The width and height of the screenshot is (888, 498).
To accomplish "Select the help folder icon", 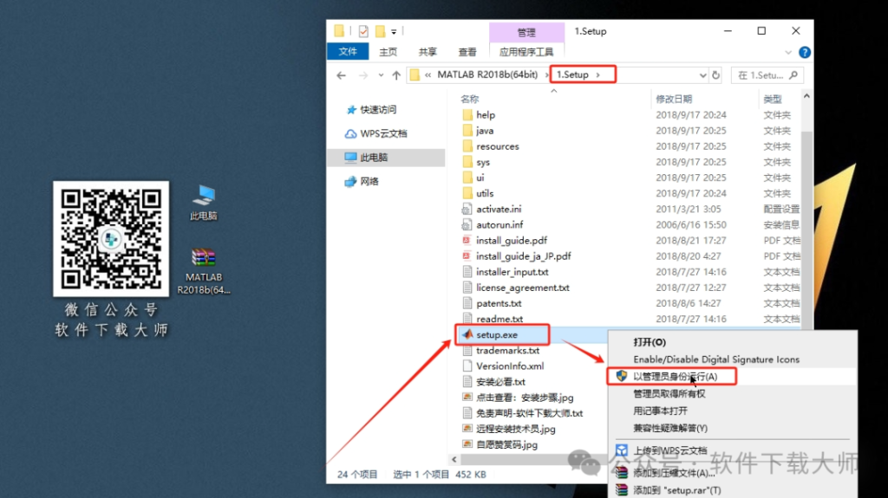I will pyautogui.click(x=467, y=115).
